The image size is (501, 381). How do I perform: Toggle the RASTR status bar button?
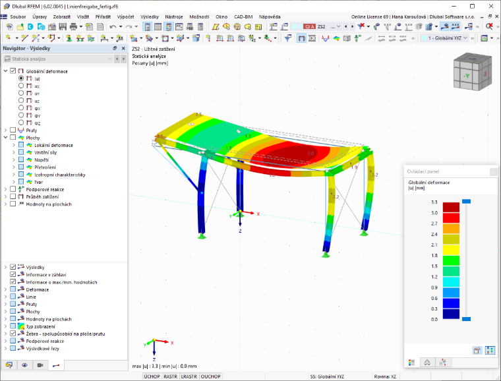[x=170, y=376]
